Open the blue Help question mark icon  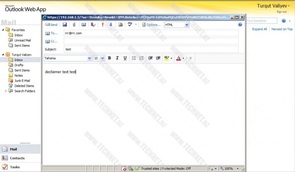240,25
